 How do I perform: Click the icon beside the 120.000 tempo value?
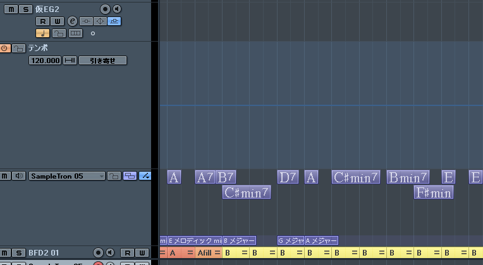pyautogui.click(x=70, y=60)
